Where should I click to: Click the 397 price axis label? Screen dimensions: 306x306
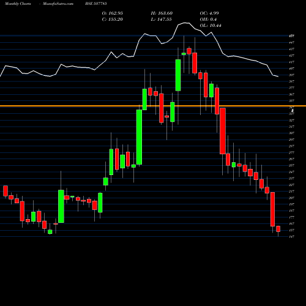click(x=291, y=75)
